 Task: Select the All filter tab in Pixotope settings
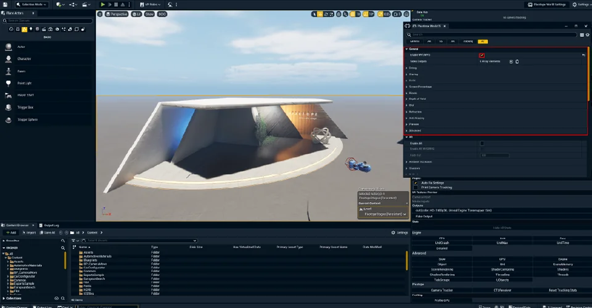point(482,41)
